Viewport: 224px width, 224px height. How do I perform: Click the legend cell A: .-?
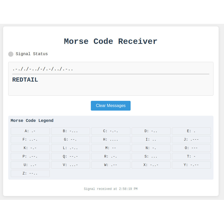(30, 131)
